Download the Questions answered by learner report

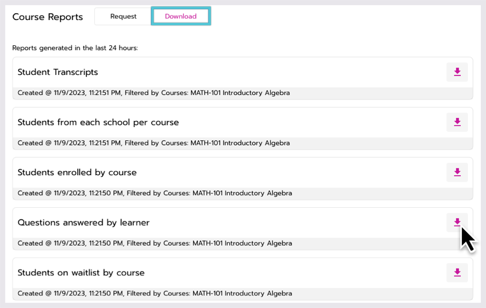(457, 222)
